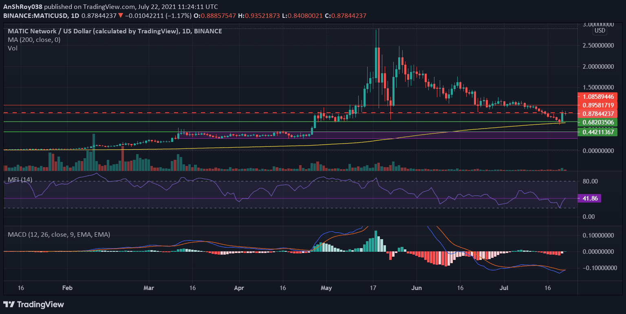Click the Feb label on the time axis
Image resolution: width=626 pixels, height=314 pixels.
(x=67, y=288)
